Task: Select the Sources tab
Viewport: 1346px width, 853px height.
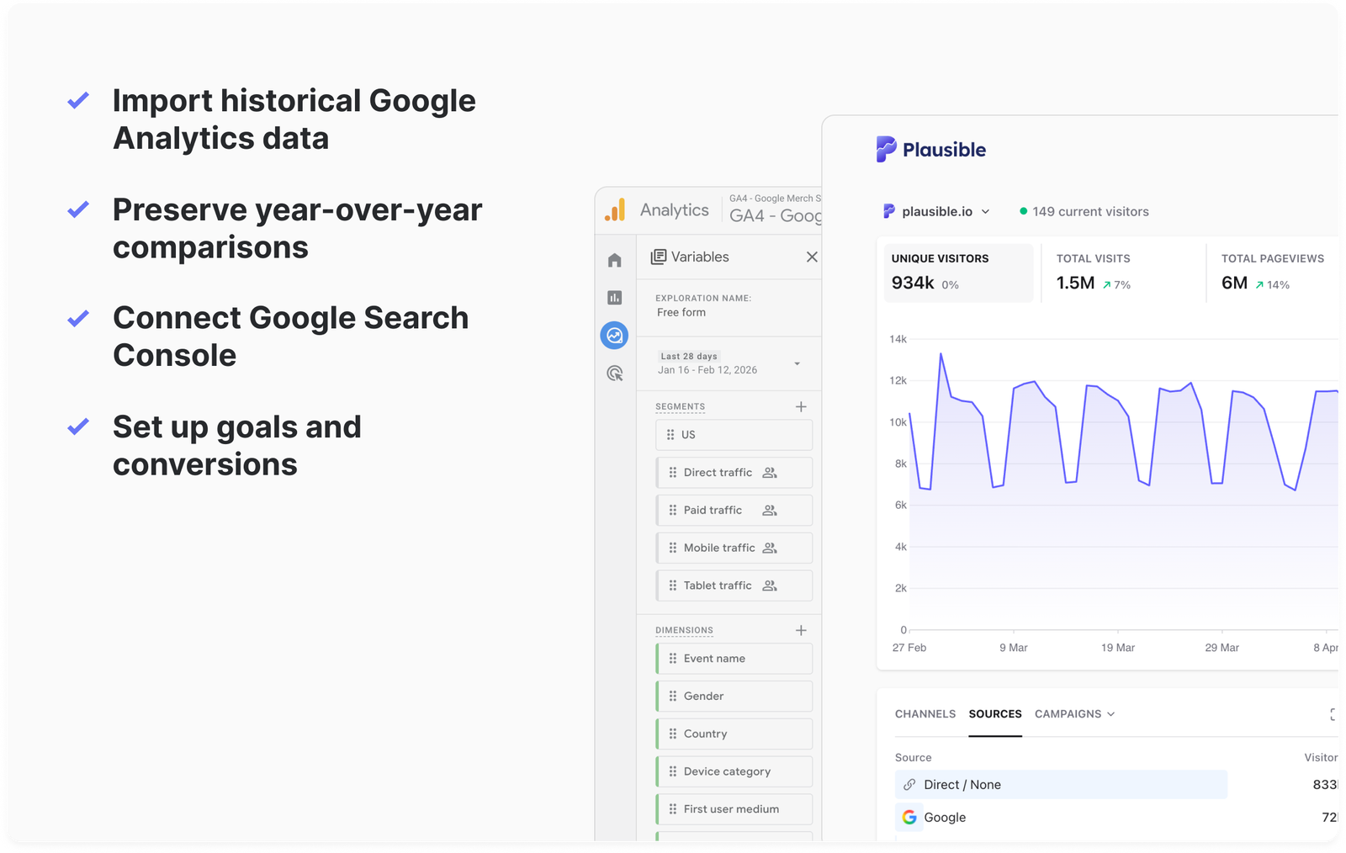Action: point(995,713)
